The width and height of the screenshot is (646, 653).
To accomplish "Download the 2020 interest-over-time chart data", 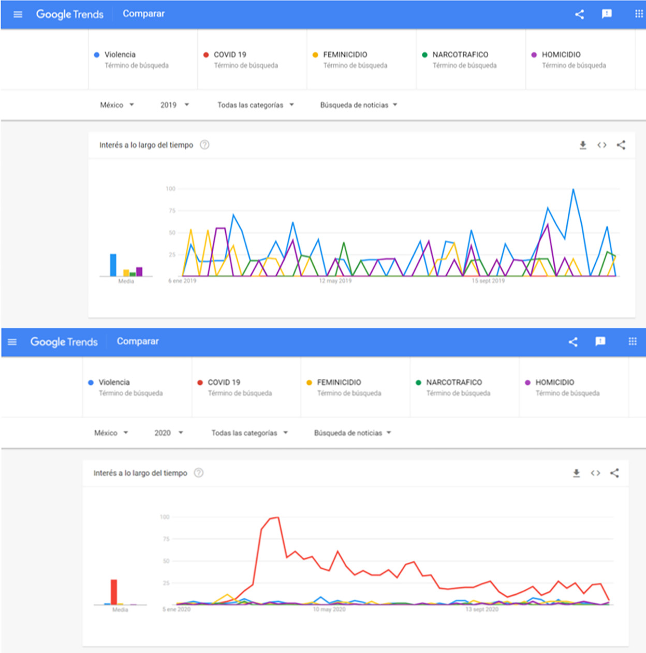I will point(576,473).
